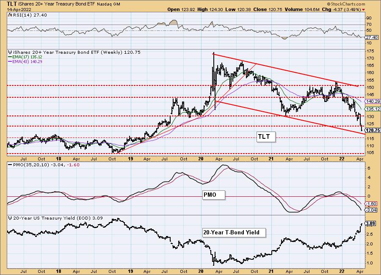Image resolution: width=381 pixels, height=275 pixels.
Task: Click the 160 price axis label
Action: point(370,73)
